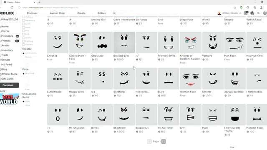Open the user avatar picture in header
This screenshot has height=150, width=267.
(219, 13)
